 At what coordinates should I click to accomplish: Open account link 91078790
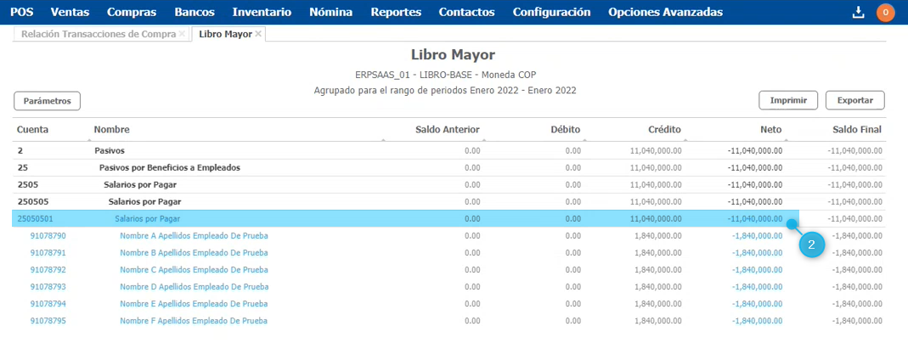click(48, 235)
